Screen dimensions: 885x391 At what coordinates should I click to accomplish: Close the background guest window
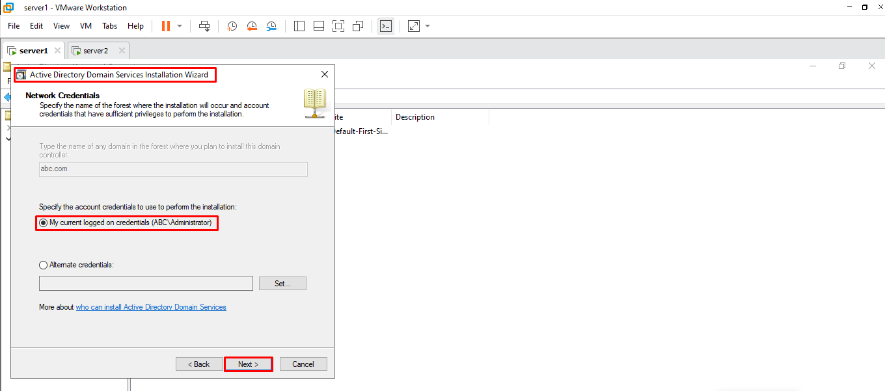872,66
